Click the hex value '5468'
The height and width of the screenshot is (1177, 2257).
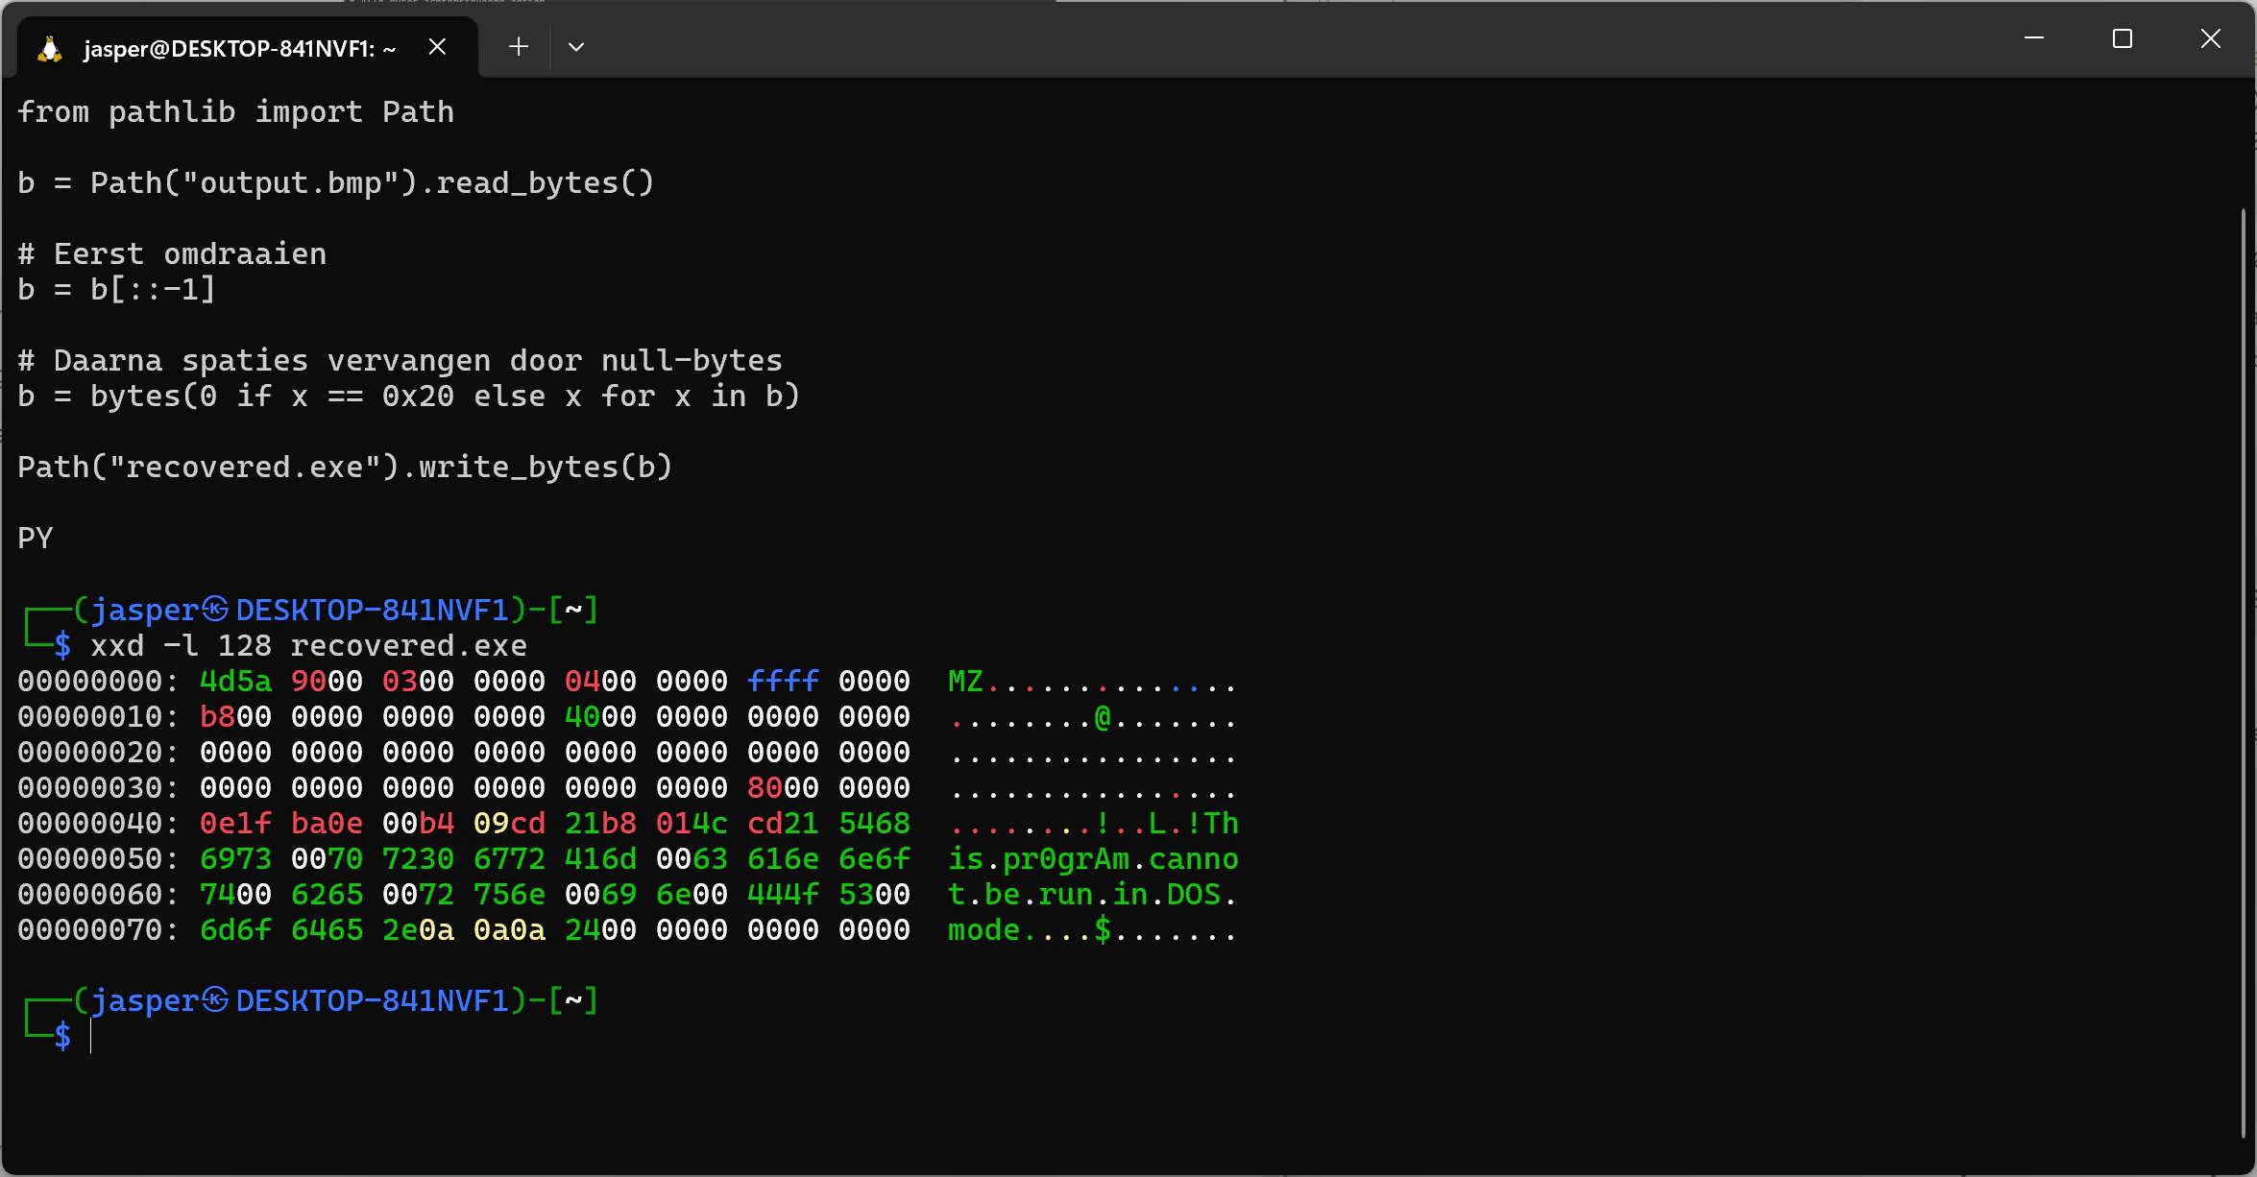pos(874,824)
